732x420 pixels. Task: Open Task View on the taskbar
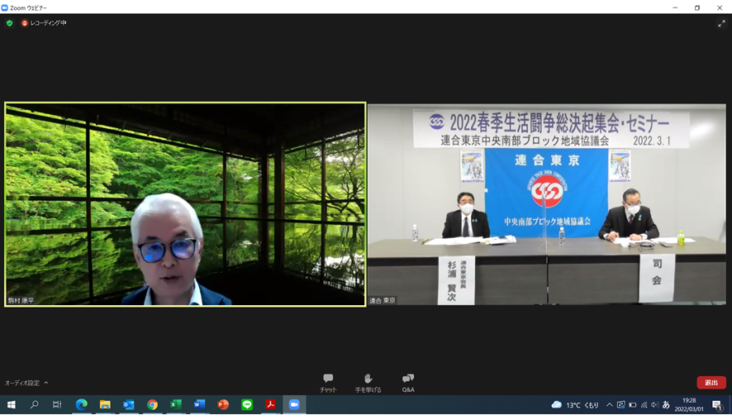click(57, 404)
